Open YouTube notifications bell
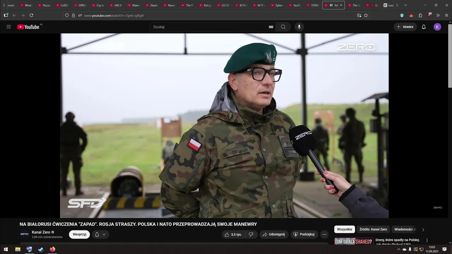Image resolution: width=452 pixels, height=254 pixels. click(424, 27)
